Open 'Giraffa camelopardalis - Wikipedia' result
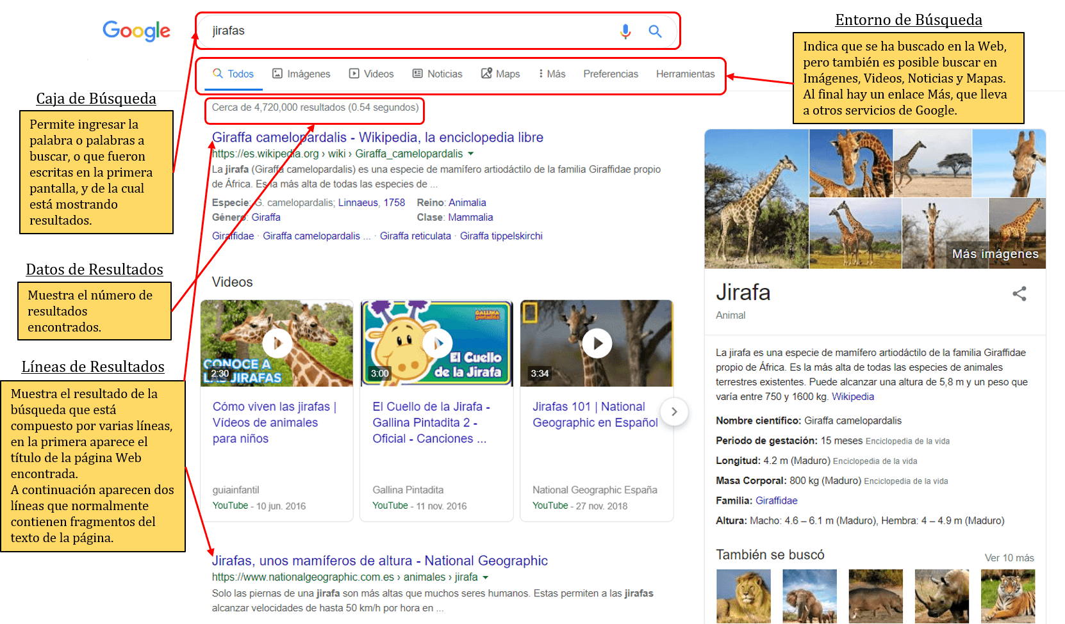 pyautogui.click(x=377, y=137)
